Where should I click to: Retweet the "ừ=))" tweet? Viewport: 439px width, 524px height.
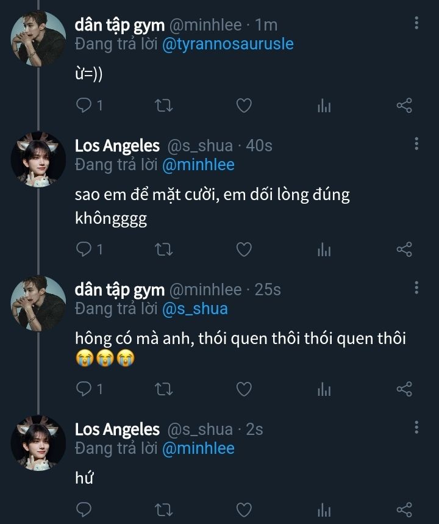click(x=164, y=106)
